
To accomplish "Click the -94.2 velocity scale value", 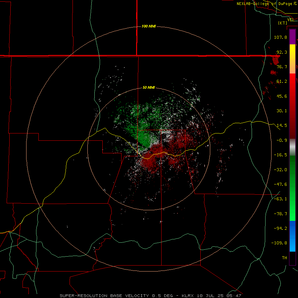I will click(280, 228).
